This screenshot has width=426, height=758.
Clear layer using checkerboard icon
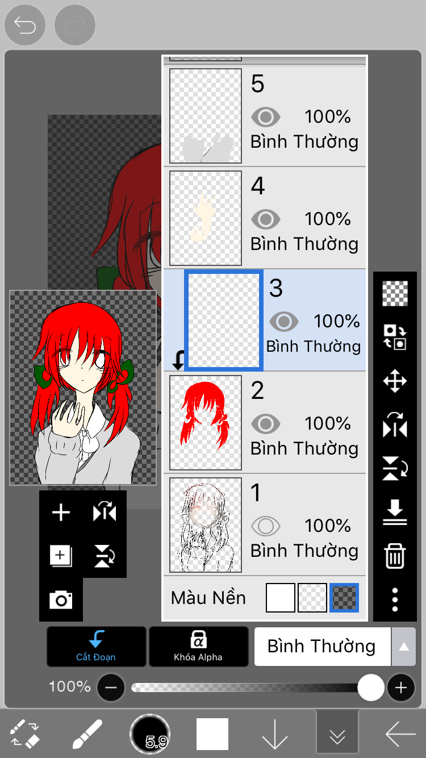(395, 294)
